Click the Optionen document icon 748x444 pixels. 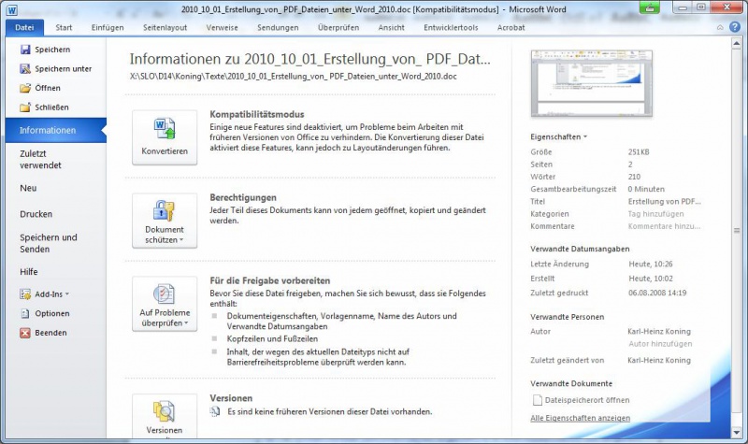[x=25, y=313]
